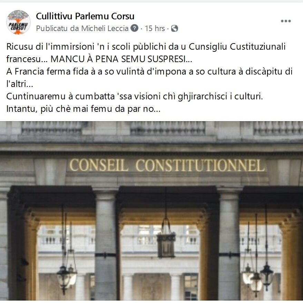303x303 pixels.
Task: Click the Cunsigliu Custituziunali words in post
Action: 237,47
